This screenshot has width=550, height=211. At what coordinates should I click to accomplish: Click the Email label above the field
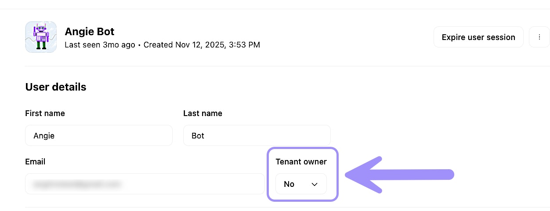coord(35,162)
